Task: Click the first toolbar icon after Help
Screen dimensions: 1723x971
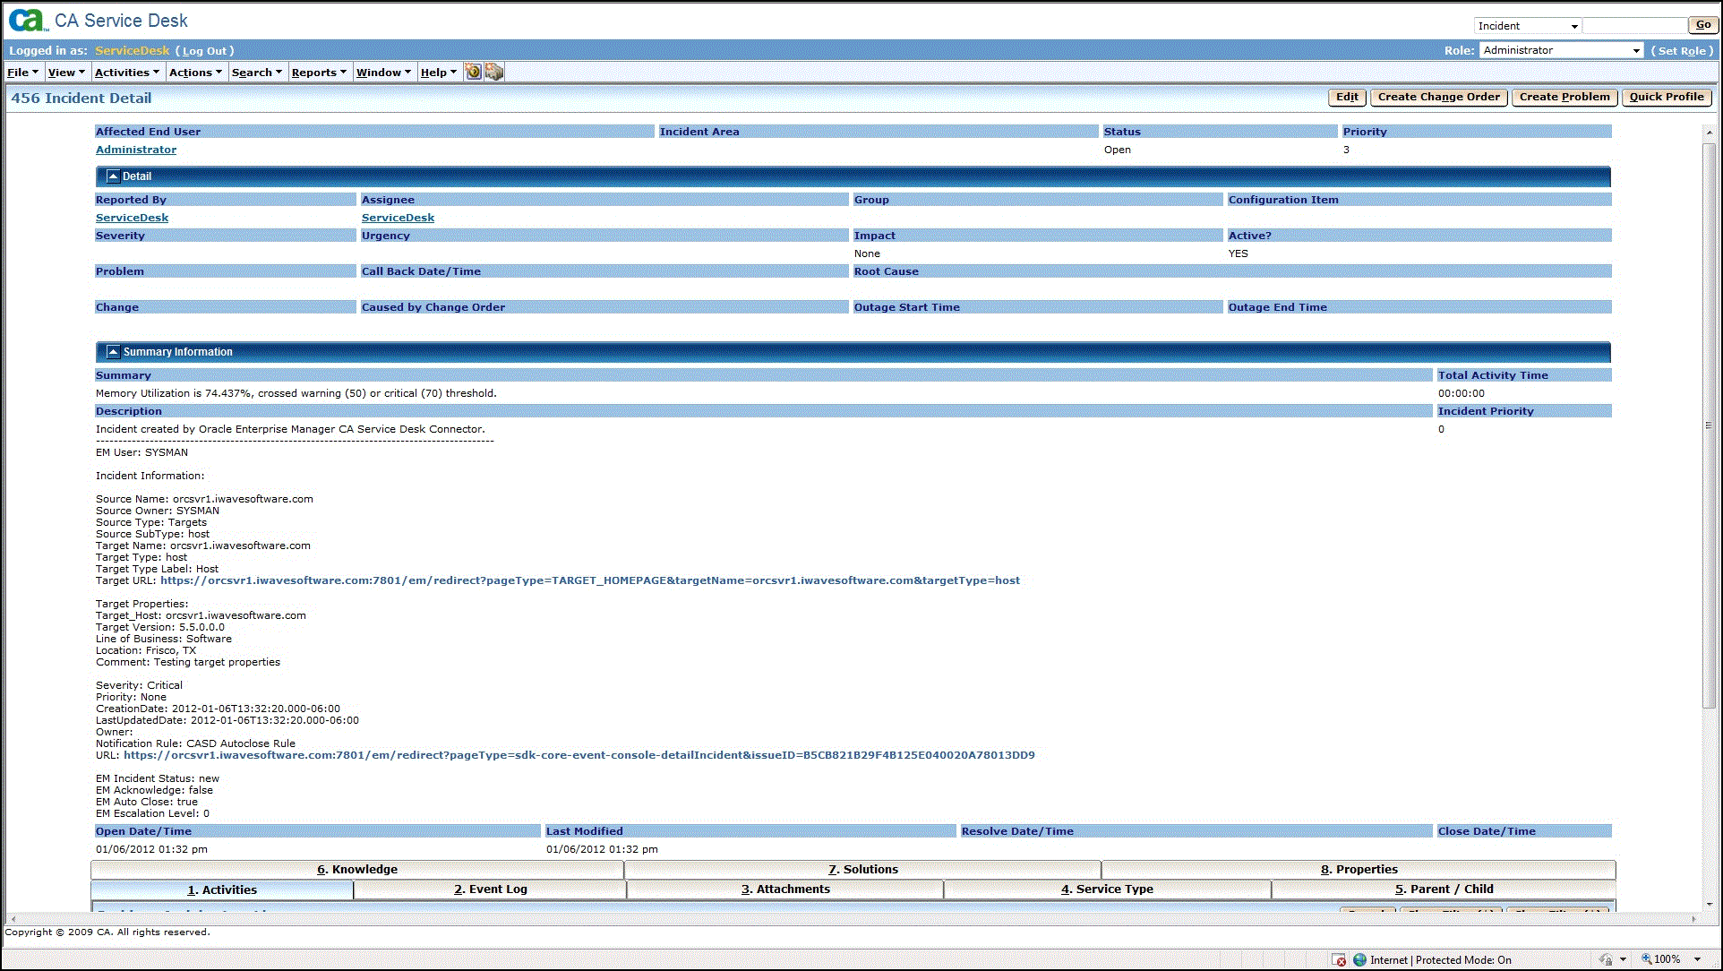Action: tap(474, 72)
